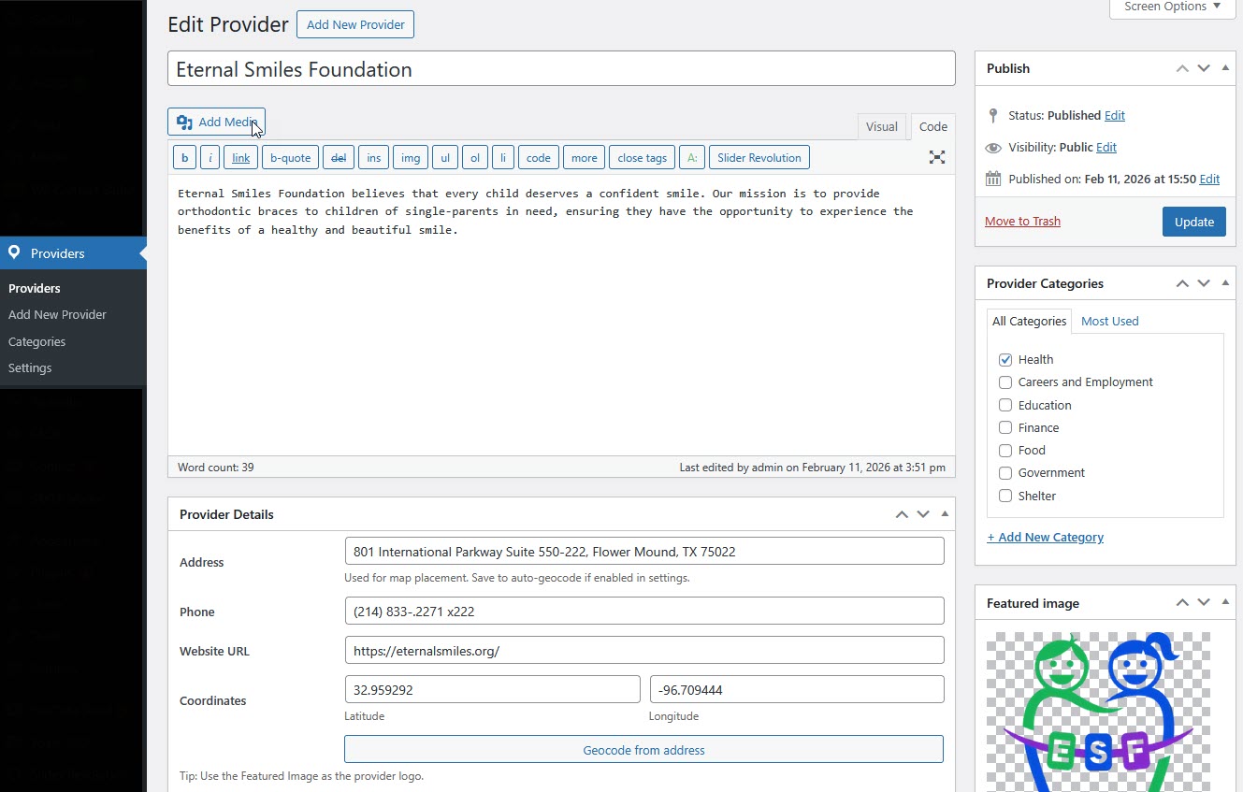Toggle distraction-free fullscreen editor mode
The width and height of the screenshot is (1243, 792).
click(936, 157)
